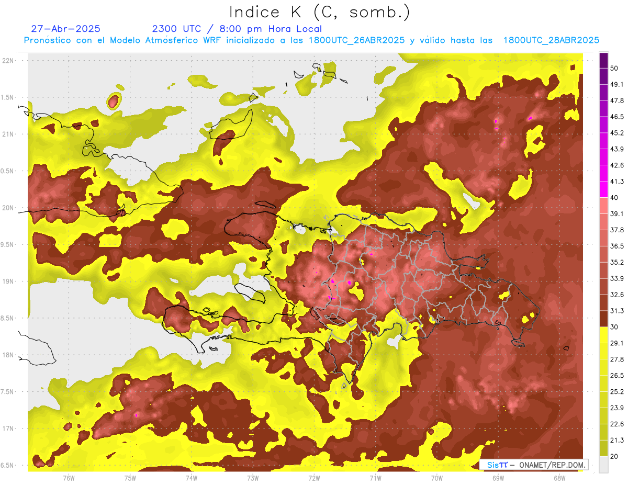Click the color bar value "27.8"

[x=616, y=359]
